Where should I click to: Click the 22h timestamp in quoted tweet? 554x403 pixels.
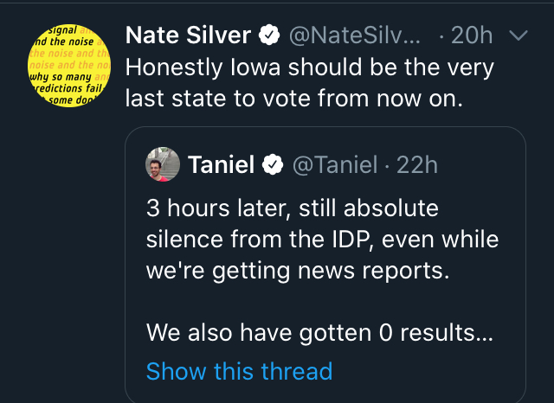[417, 164]
